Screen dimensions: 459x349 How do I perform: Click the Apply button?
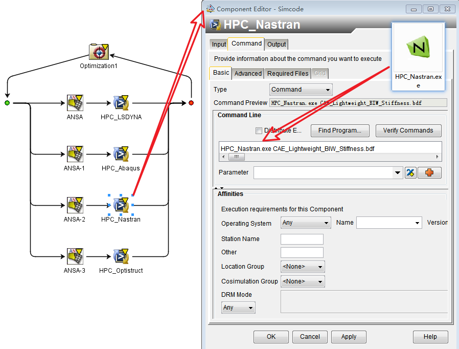349,337
